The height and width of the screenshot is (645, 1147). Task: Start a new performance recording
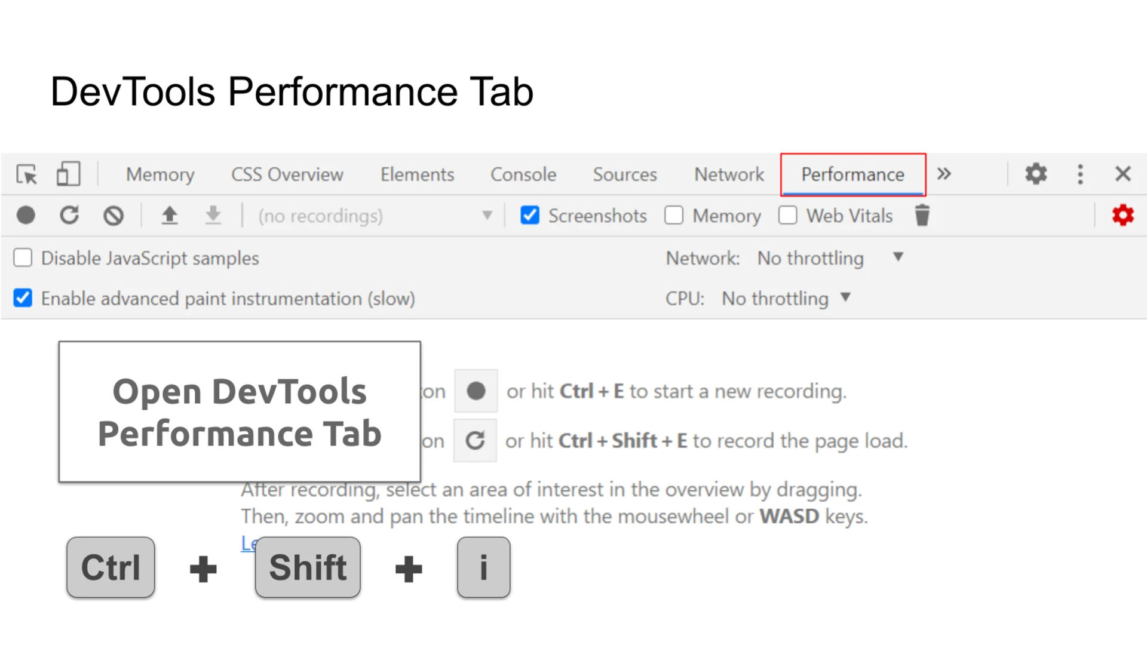[25, 216]
